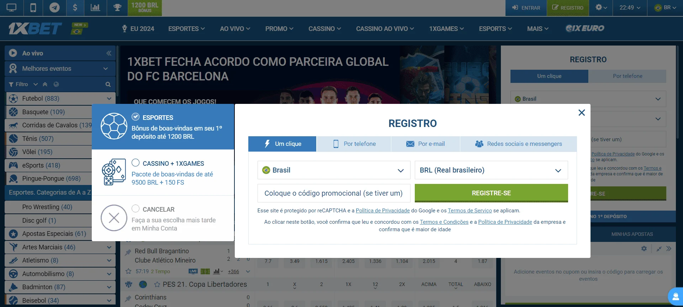Open the EU 2024 menu item

pyautogui.click(x=138, y=29)
